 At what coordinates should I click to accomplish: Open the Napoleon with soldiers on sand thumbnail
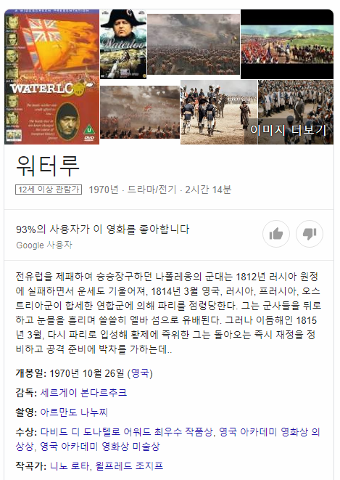pos(219,112)
